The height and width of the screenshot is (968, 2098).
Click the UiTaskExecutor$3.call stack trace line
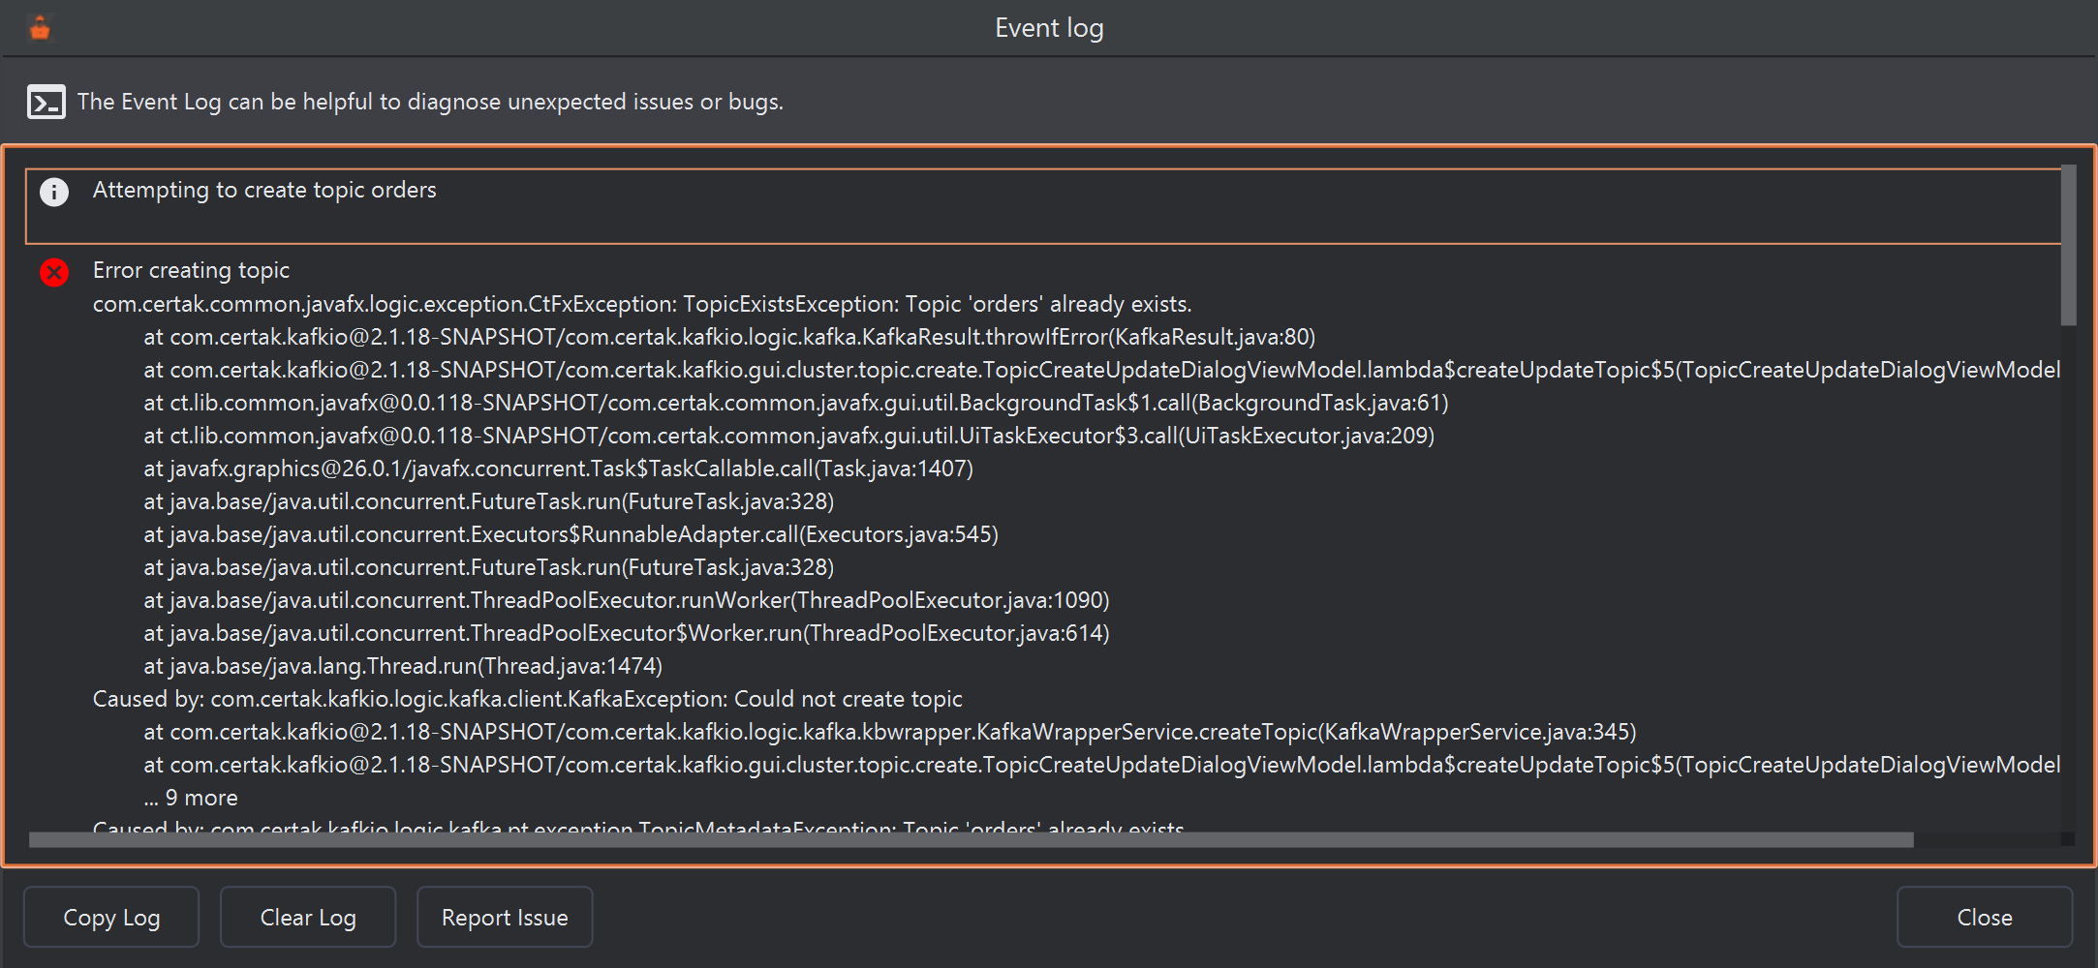pyautogui.click(x=789, y=436)
